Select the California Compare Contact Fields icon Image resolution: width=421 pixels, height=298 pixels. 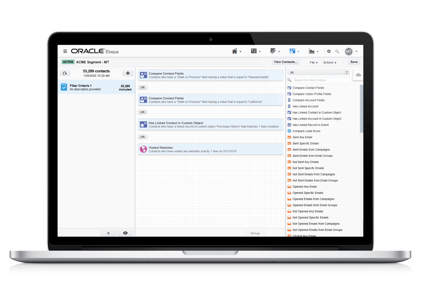coord(143,100)
